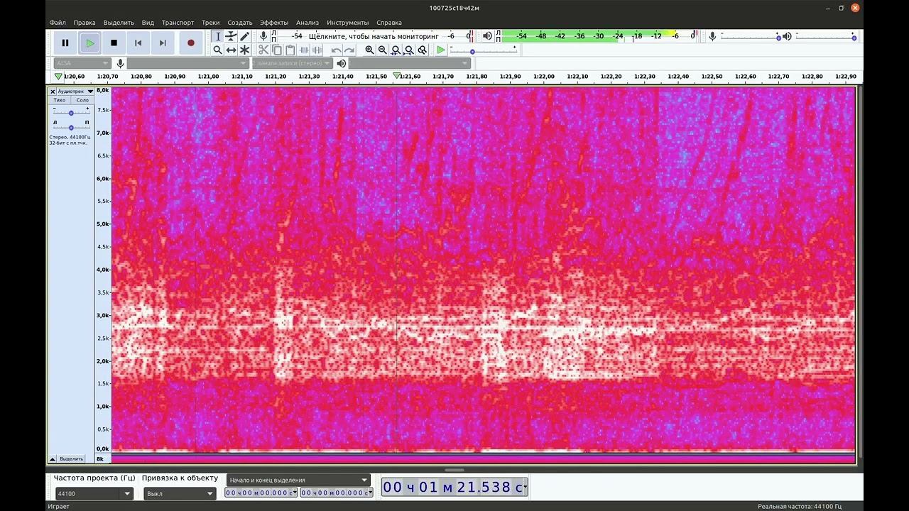Open the Треки menu
Viewport: 909px width, 511px height.
coord(211,23)
